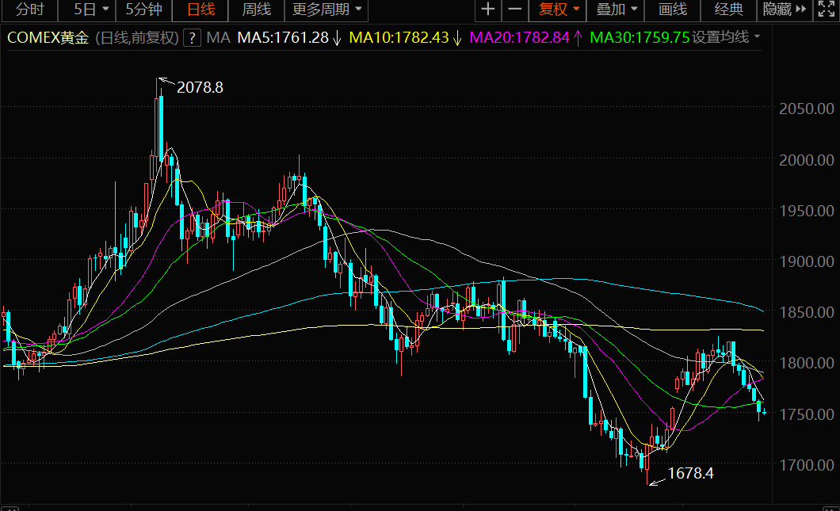840x511 pixels.
Task: Click the fullscreen expand icon
Action: 826,9
